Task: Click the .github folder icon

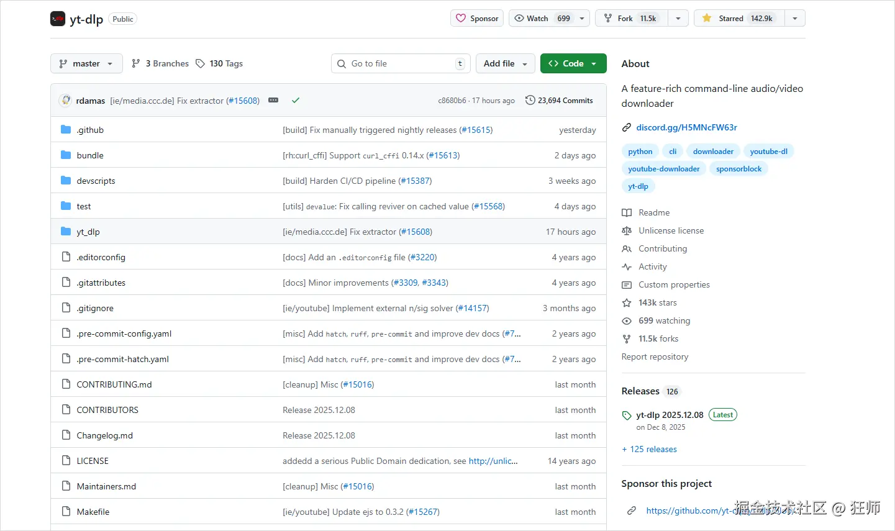Action: [66, 129]
